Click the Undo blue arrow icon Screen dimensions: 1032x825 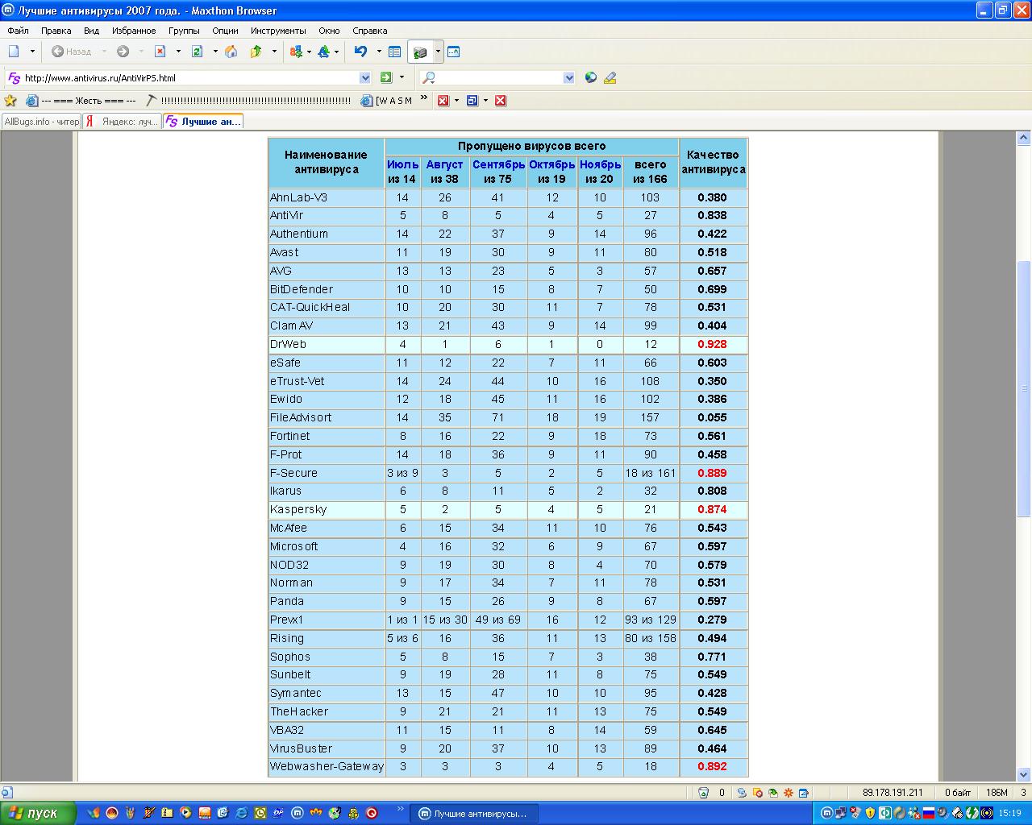click(x=360, y=52)
